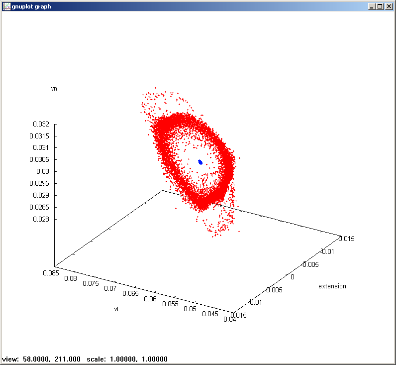The width and height of the screenshot is (396, 365).
Task: Click the vn tick label 0.0285
Action: pos(39,207)
